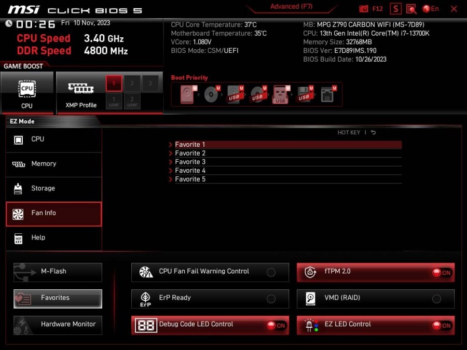Click the BIOS Ver E7D89IMS.190 text
Image resolution: width=467 pixels, height=350 pixels.
coord(339,51)
